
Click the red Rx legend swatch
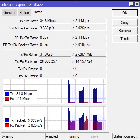coord(7,98)
